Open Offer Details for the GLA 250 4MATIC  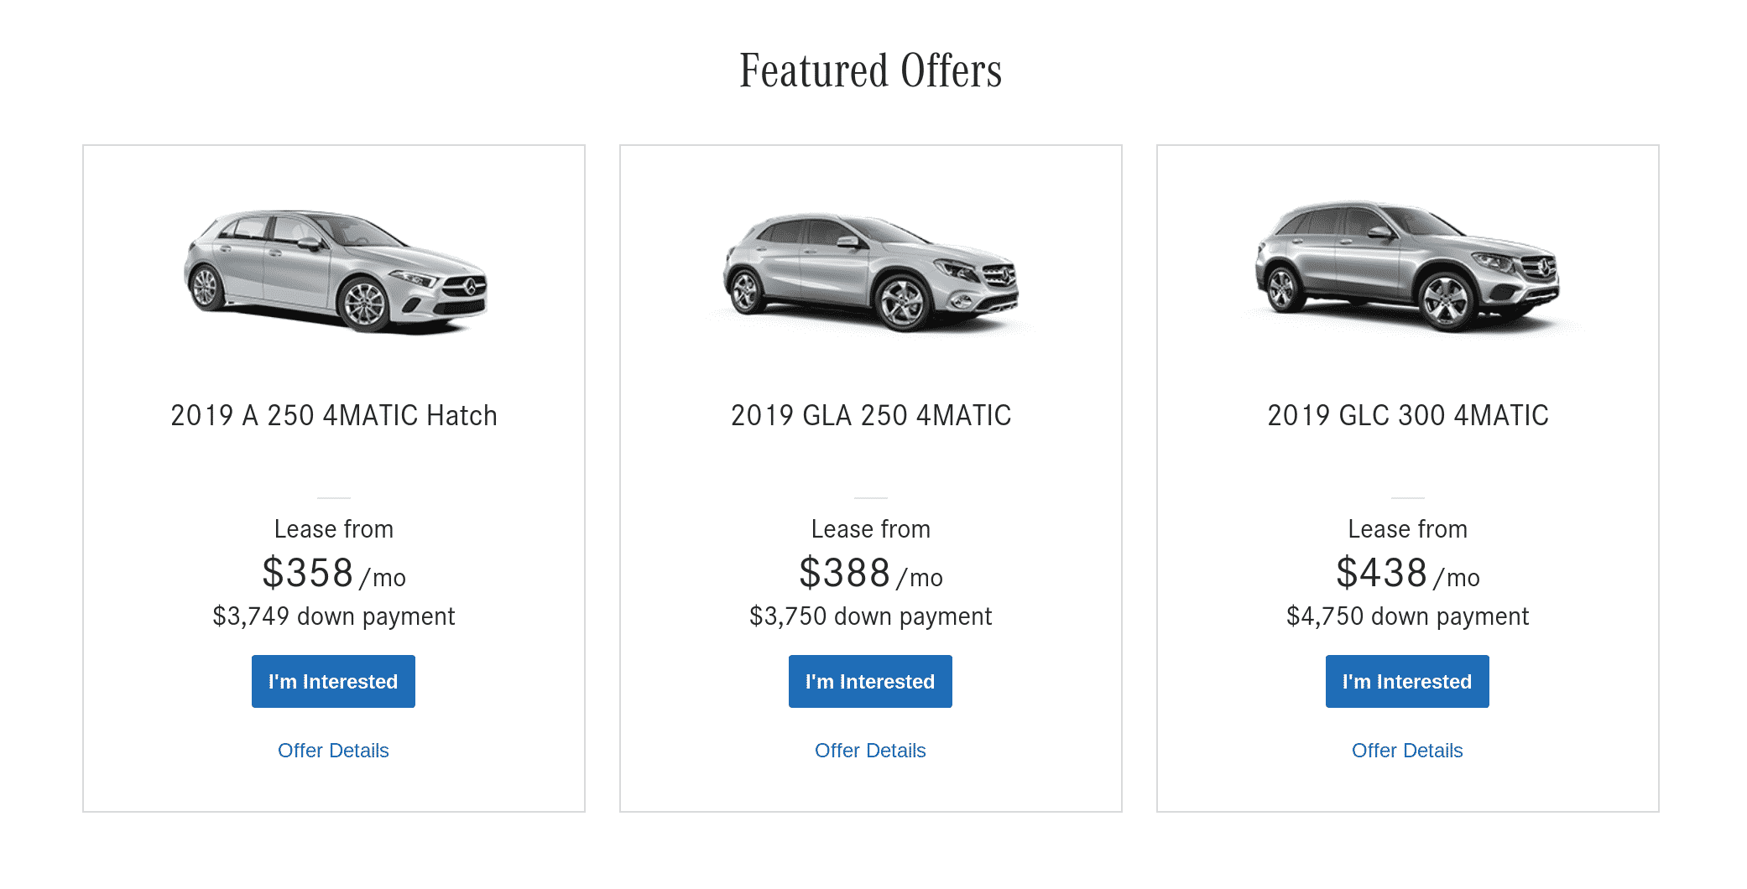870,751
